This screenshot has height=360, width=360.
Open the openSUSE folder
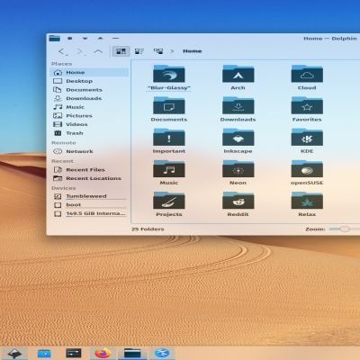coord(307,173)
